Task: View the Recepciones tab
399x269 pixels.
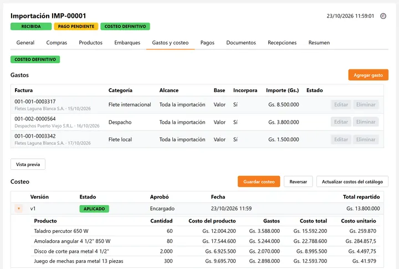Action: (282, 43)
